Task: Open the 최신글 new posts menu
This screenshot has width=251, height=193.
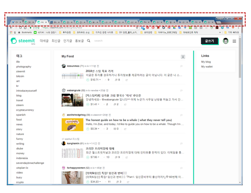Action: [56, 41]
